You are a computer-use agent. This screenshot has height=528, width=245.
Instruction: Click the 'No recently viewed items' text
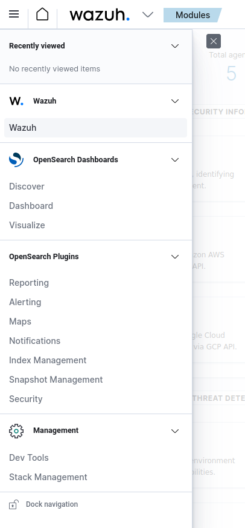pyautogui.click(x=55, y=69)
